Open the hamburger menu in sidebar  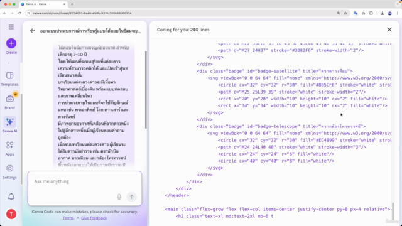pyautogui.click(x=11, y=27)
